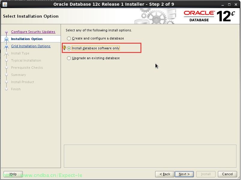Click the Summary step label
Image resolution: width=241 pixels, height=180 pixels.
18,75
